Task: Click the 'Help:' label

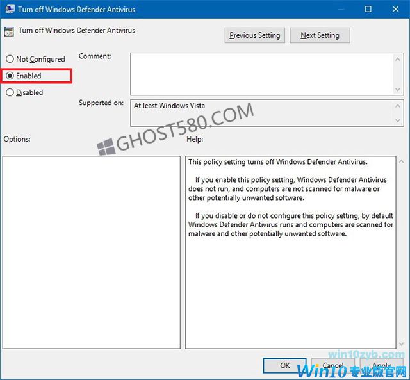Action: click(195, 139)
